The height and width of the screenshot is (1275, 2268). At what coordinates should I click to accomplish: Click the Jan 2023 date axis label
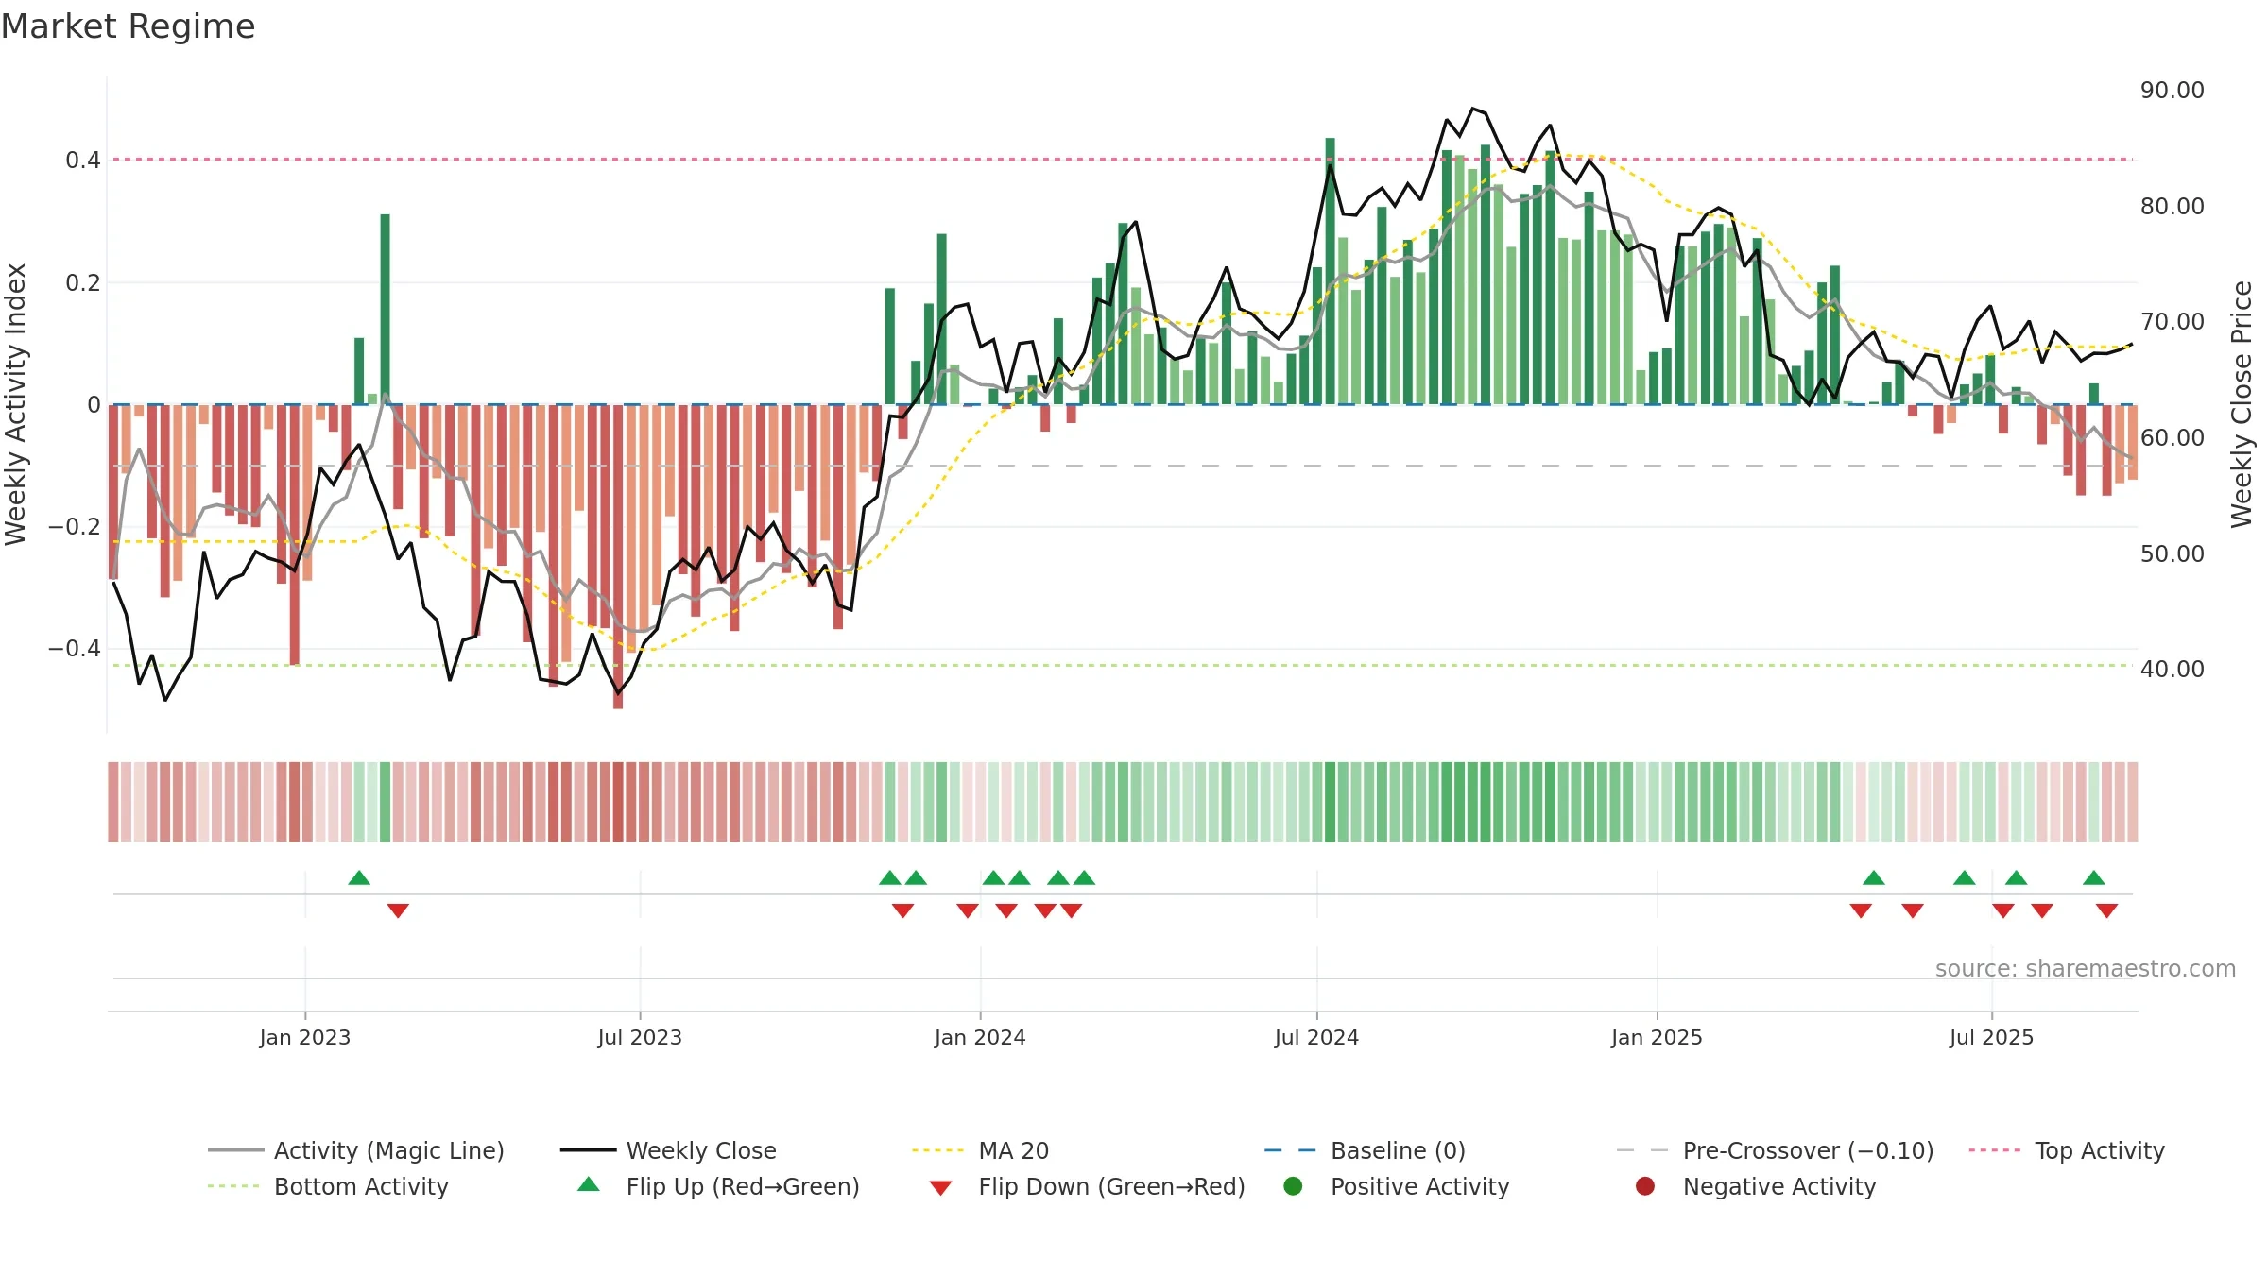coord(305,1037)
